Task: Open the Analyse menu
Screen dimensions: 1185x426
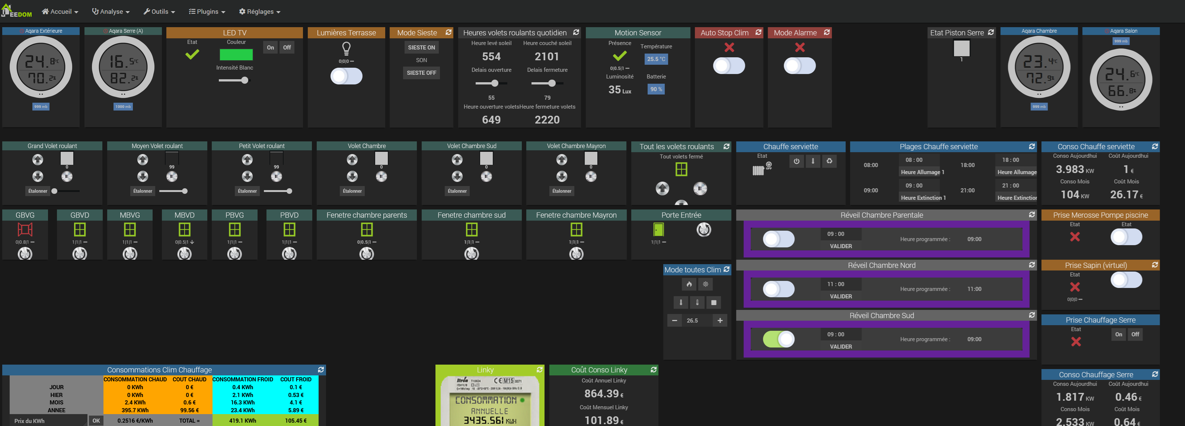Action: (111, 12)
